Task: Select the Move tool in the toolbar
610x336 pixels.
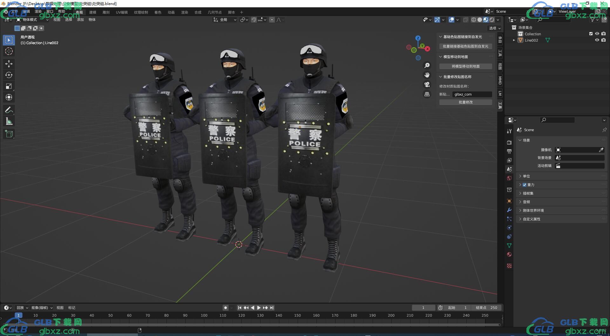Action: 9,64
